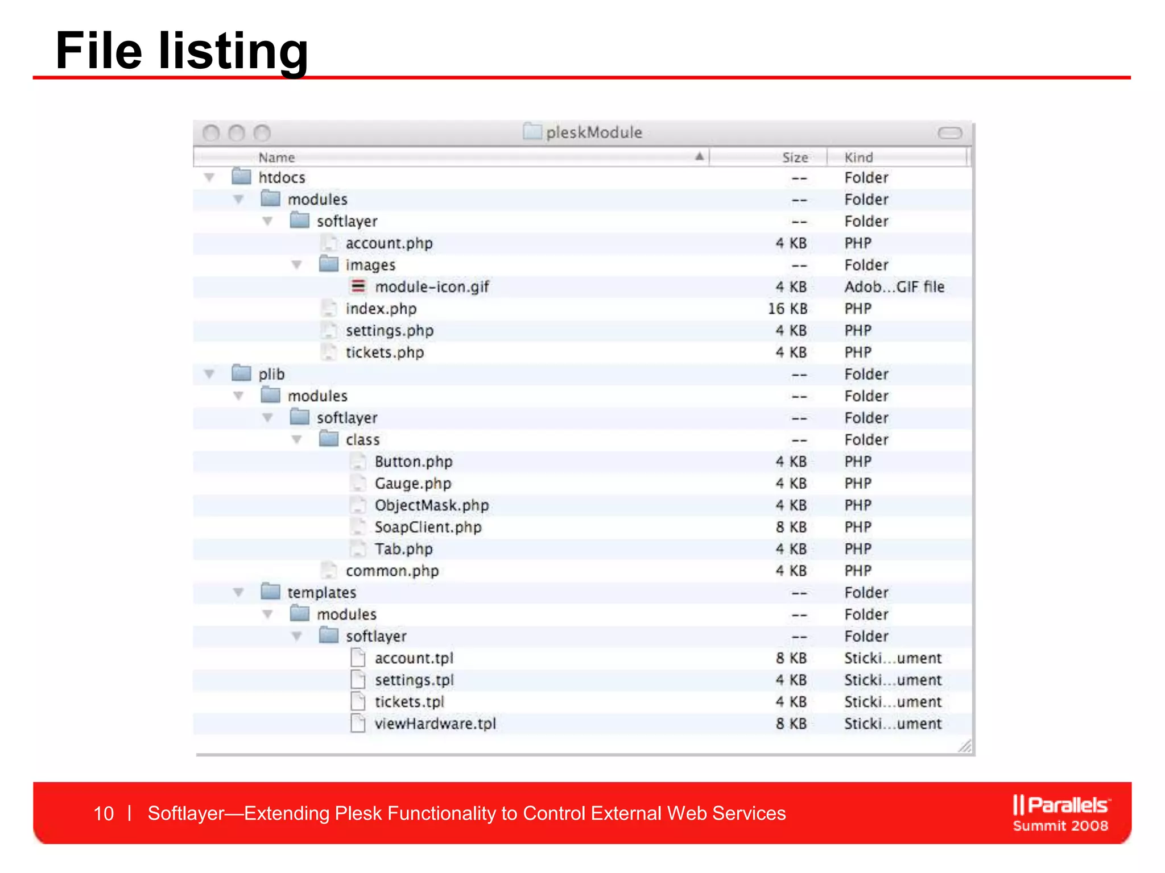Click the Adob...GIF file kind cell
Screen dimensions: 1165x873
click(x=894, y=287)
